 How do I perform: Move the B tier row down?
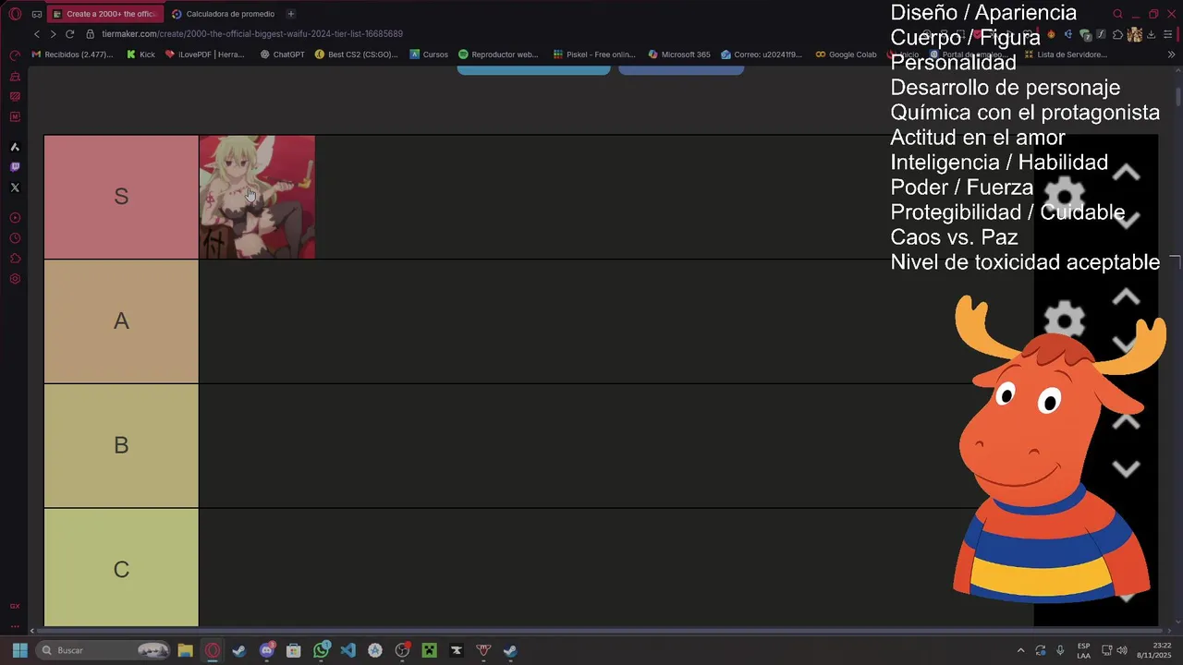click(x=1126, y=468)
